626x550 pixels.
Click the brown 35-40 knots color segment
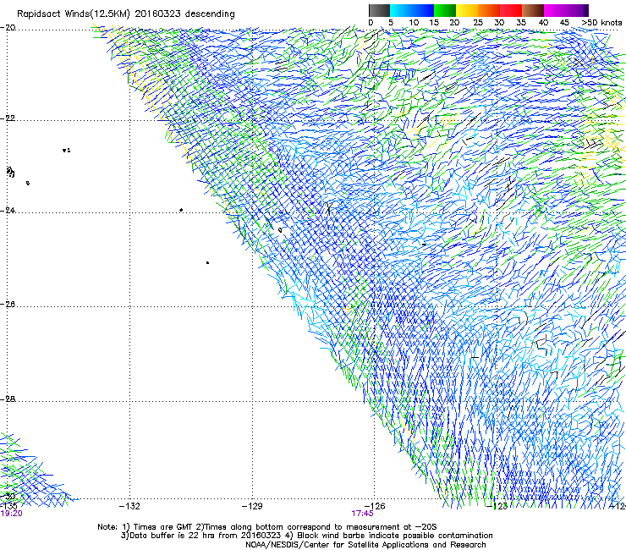tap(533, 10)
